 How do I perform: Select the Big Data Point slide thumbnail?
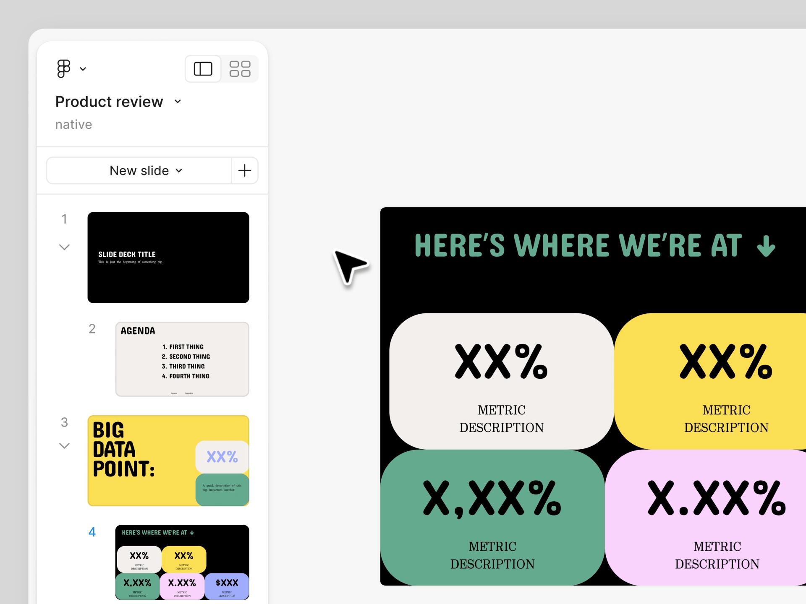coord(168,460)
